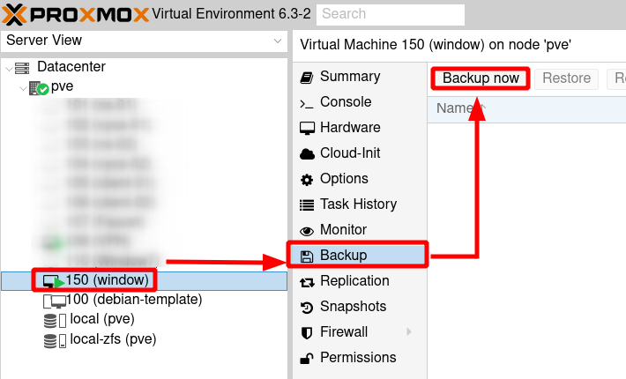The height and width of the screenshot is (379, 626).
Task: Click the Backup now button
Action: pyautogui.click(x=481, y=78)
